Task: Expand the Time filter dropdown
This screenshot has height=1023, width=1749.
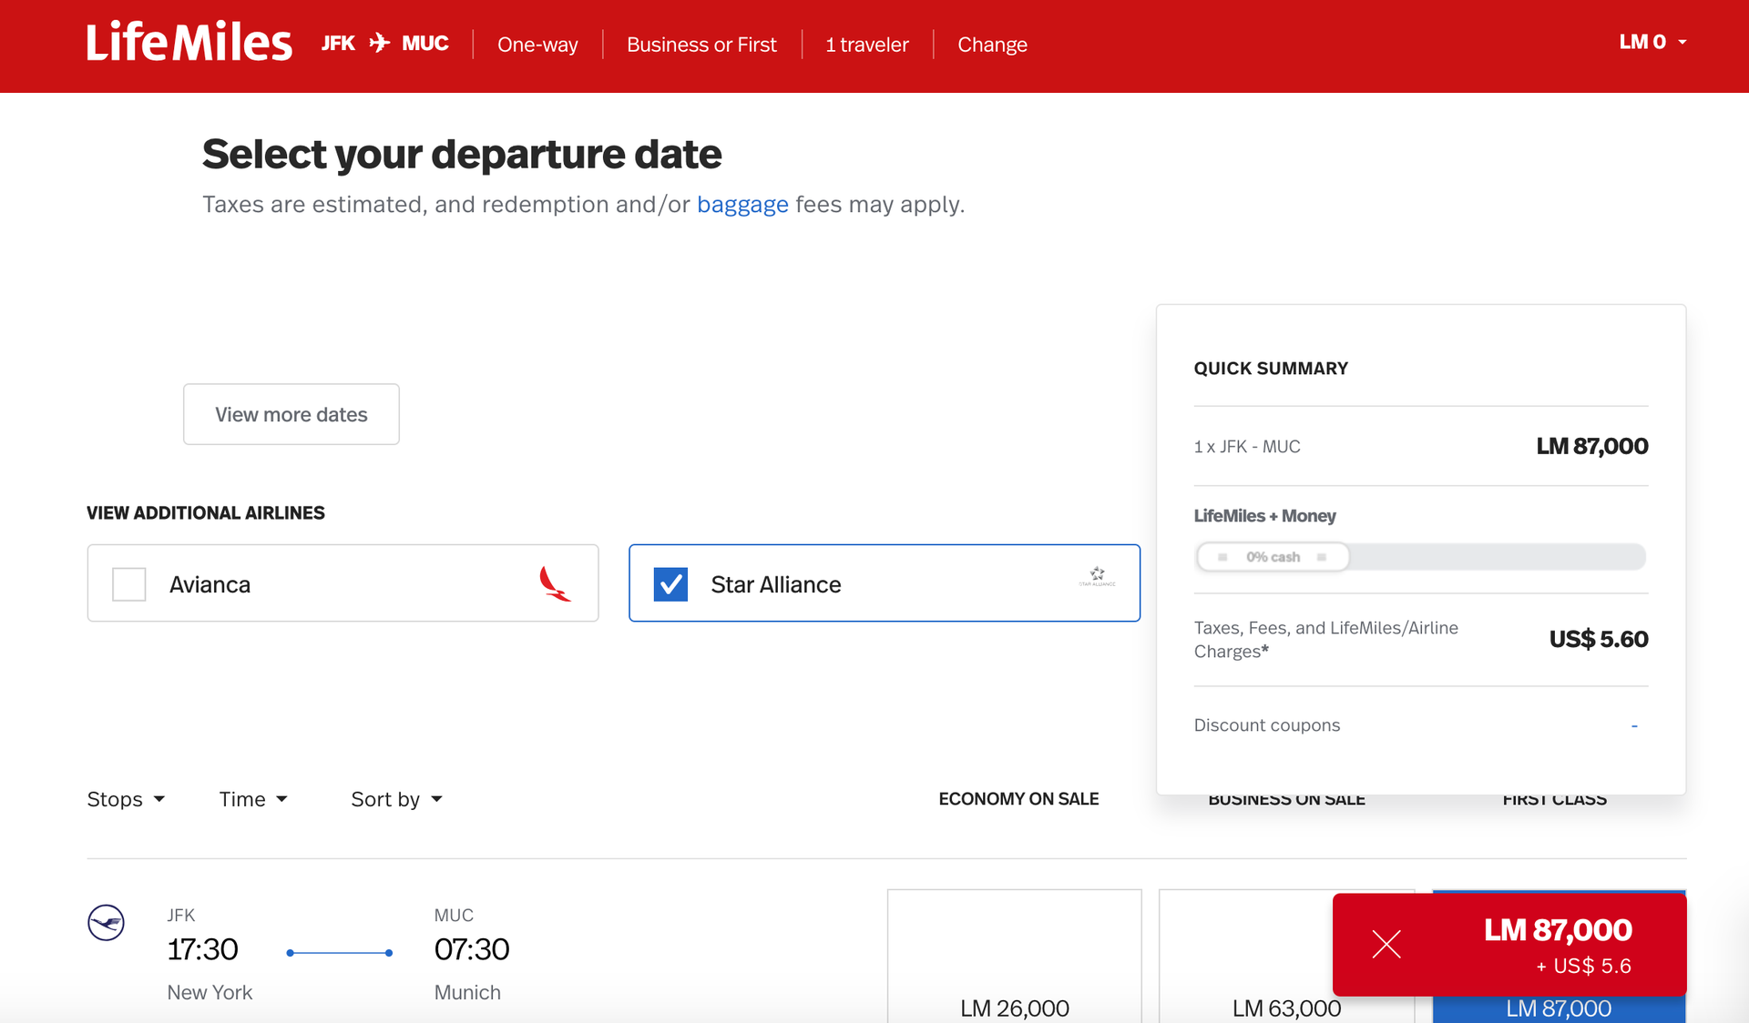Action: click(252, 799)
